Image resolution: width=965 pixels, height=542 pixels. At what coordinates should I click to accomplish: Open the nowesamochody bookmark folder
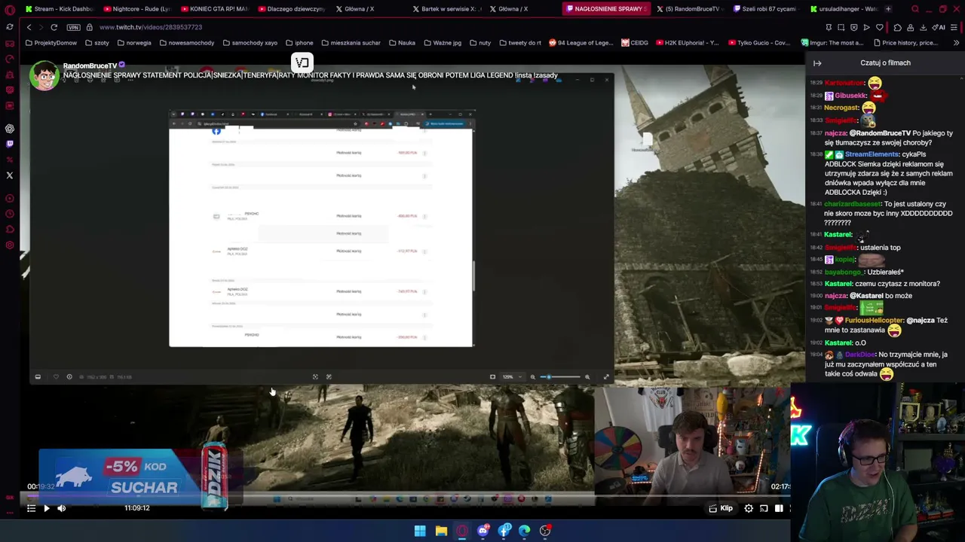pos(186,43)
